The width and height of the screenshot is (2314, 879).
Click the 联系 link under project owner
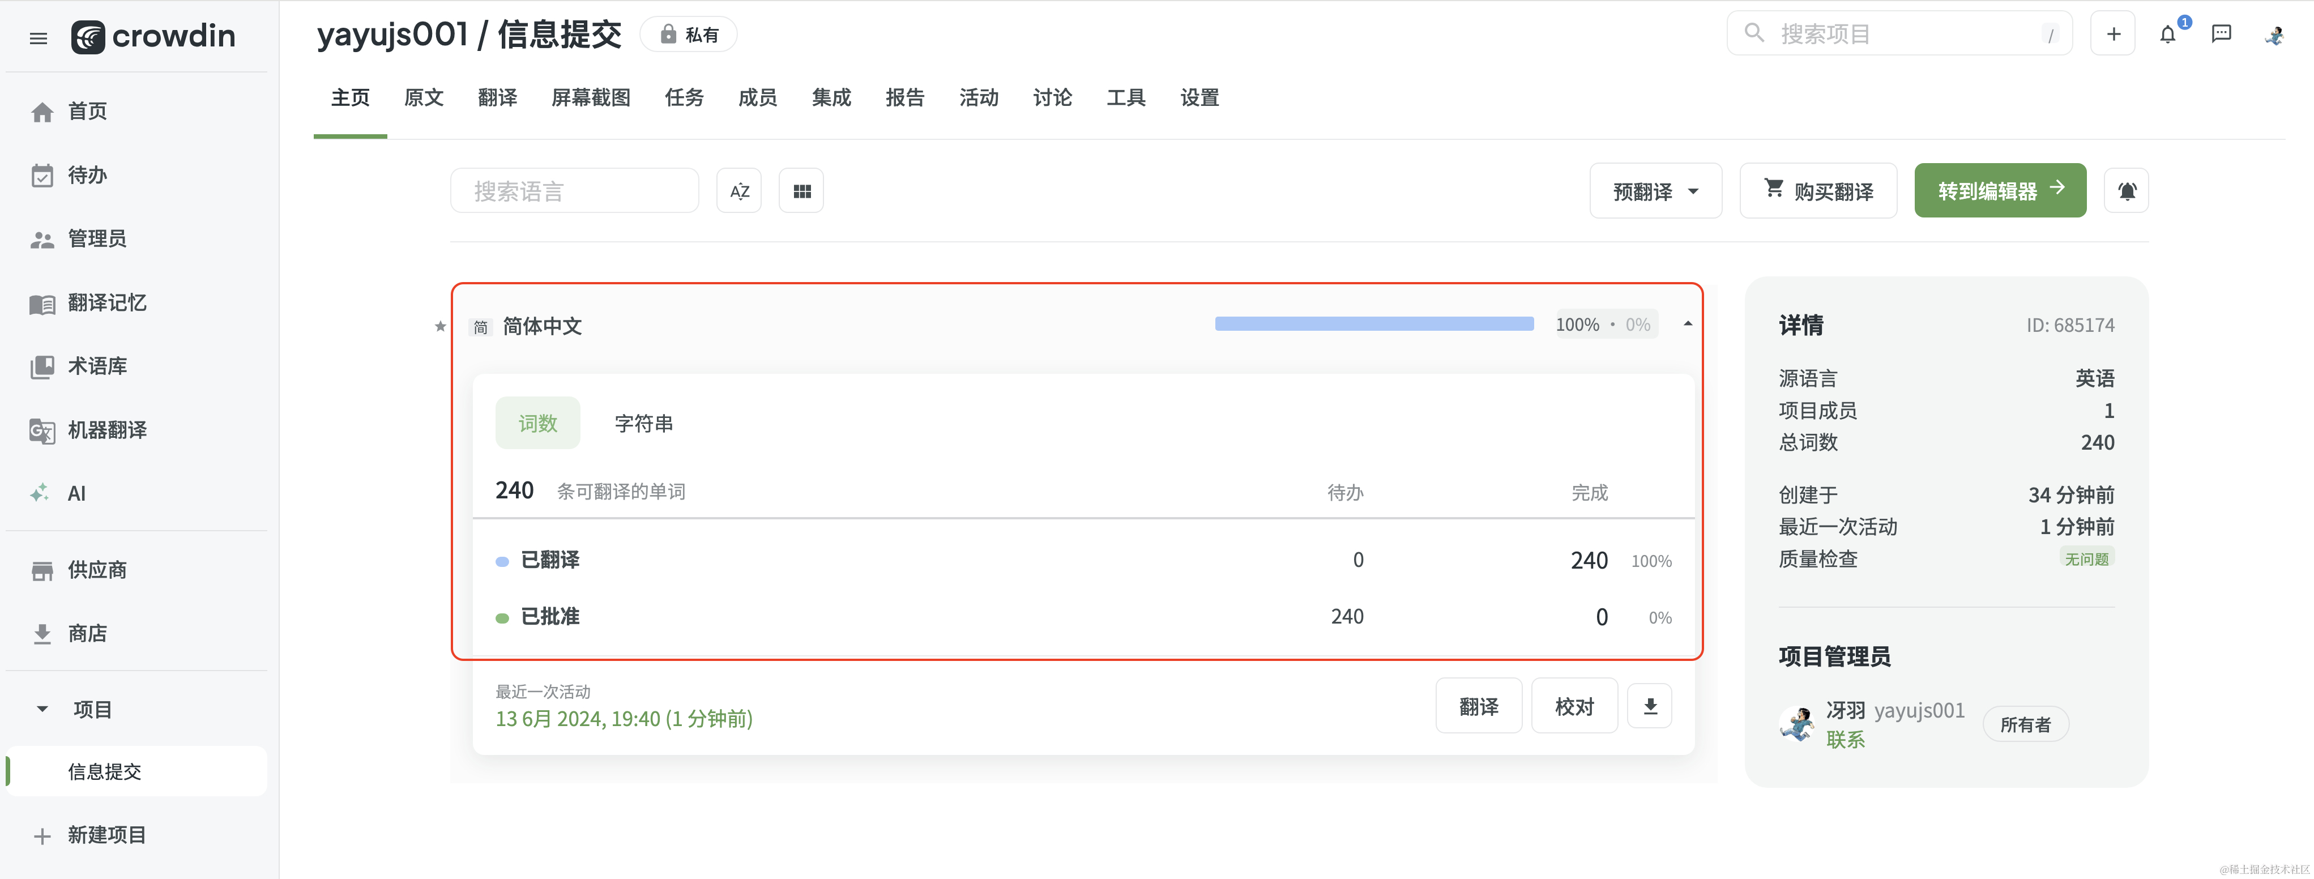coord(1846,740)
